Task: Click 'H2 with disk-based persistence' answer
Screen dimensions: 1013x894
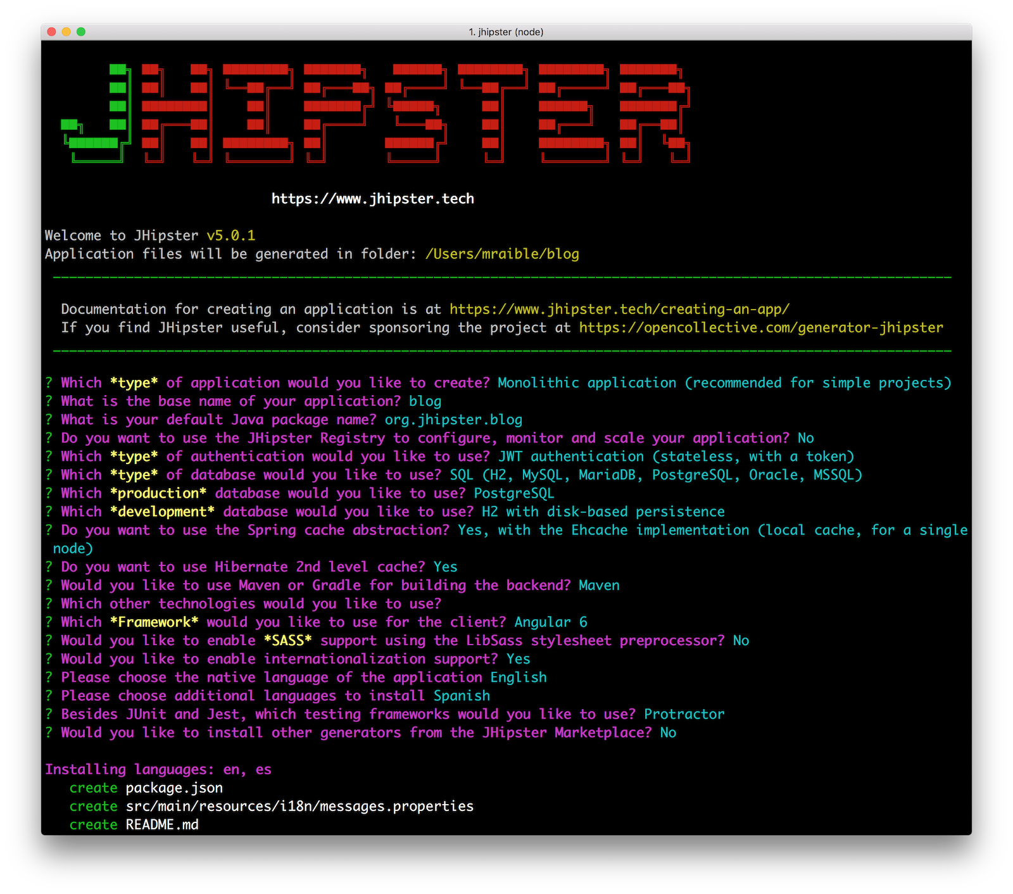Action: [x=603, y=512]
